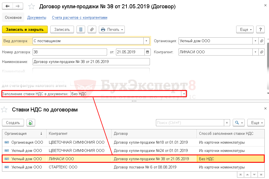The height and width of the screenshot is (179, 269).
Task: Click the Создать button
Action: point(13,123)
